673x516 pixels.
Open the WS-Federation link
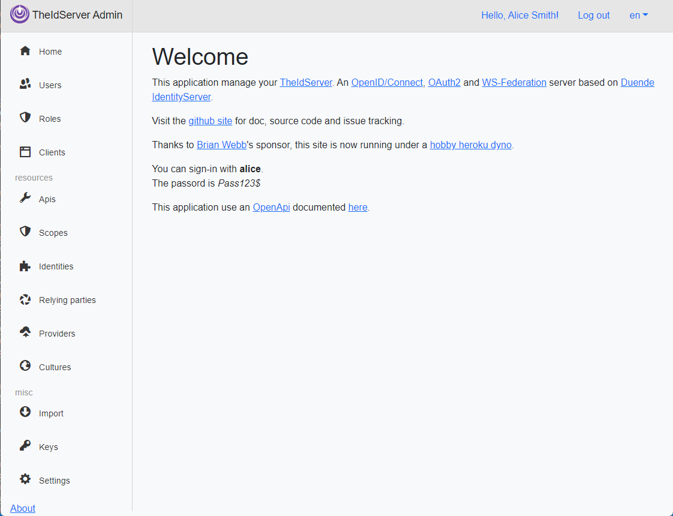(514, 82)
